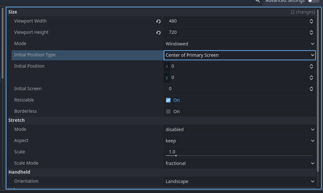Uncheck the Resizable checkbox

click(x=168, y=100)
